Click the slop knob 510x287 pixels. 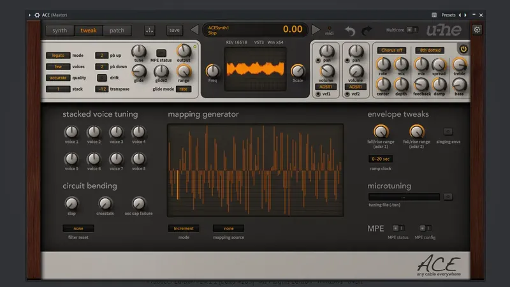pyautogui.click(x=71, y=203)
